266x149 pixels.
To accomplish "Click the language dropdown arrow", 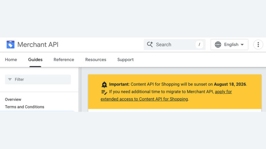I will coord(242,45).
